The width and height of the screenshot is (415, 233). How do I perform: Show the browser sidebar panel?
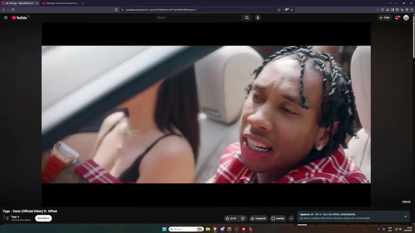pos(392,10)
